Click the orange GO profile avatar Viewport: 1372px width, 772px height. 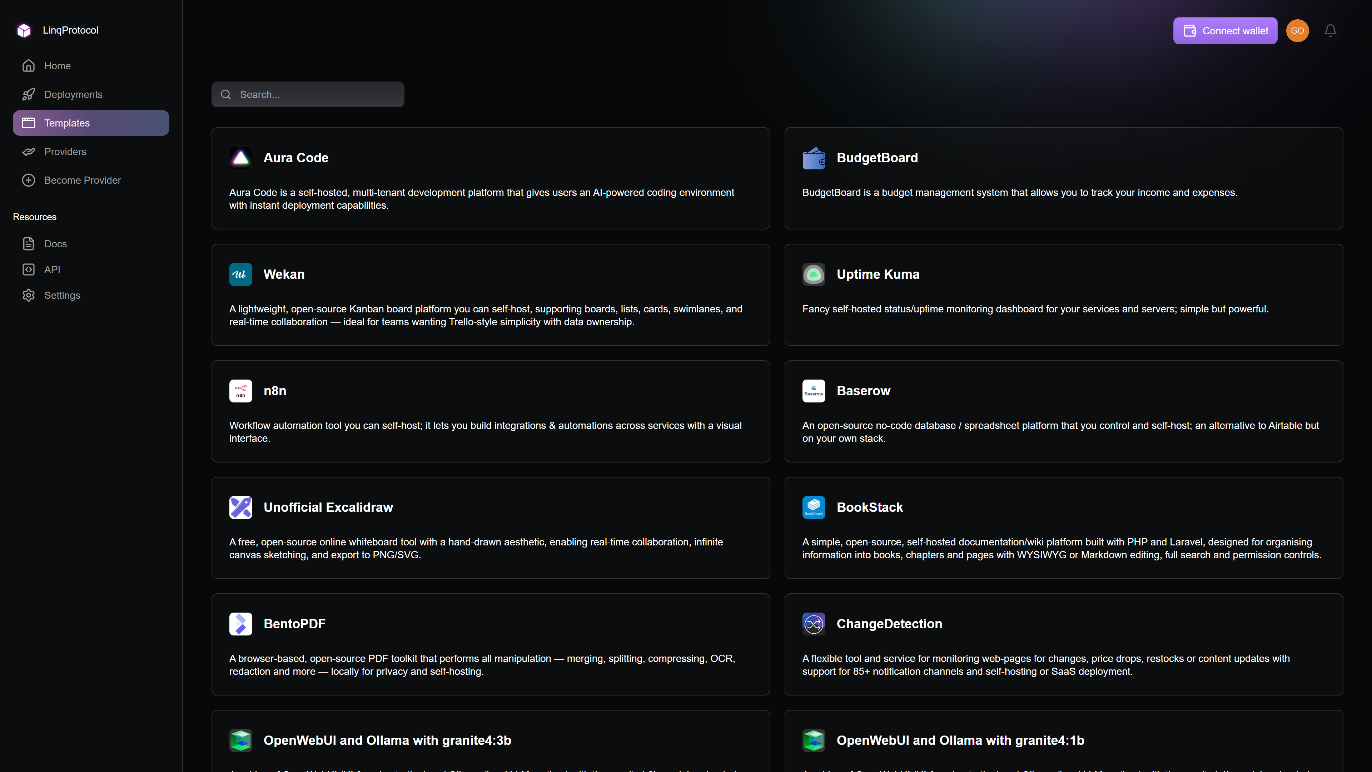point(1297,30)
